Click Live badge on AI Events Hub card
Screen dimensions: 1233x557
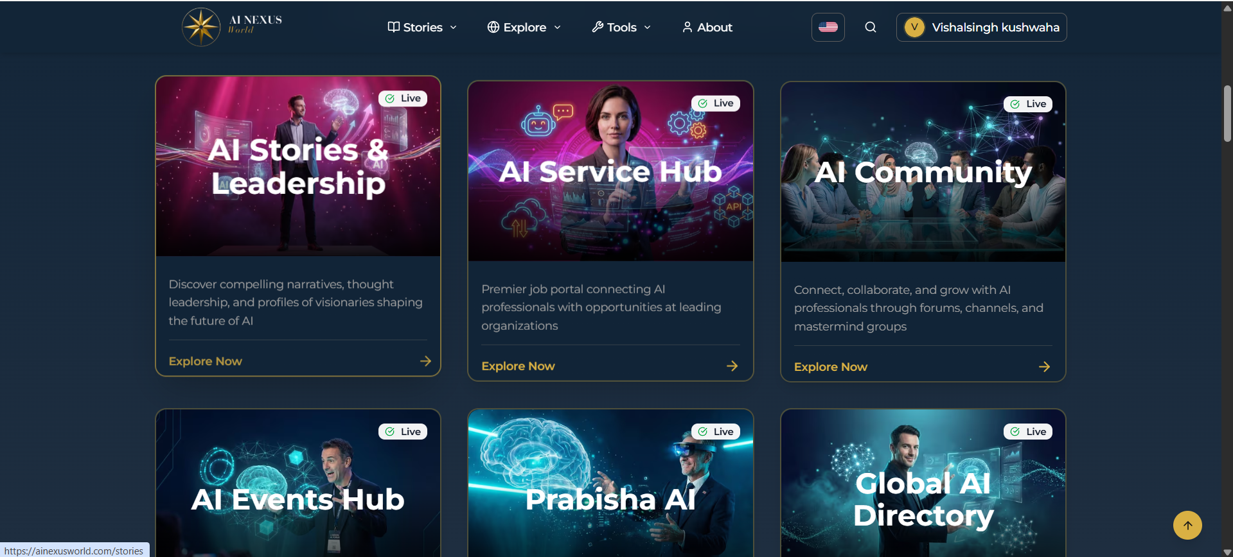point(403,432)
